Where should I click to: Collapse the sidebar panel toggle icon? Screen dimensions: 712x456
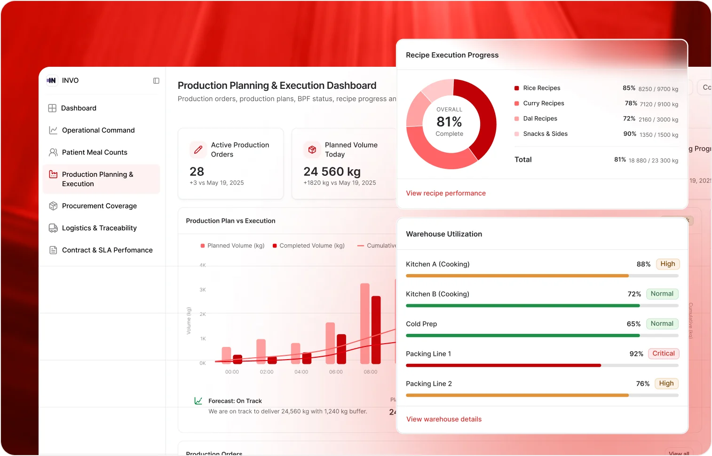point(156,81)
